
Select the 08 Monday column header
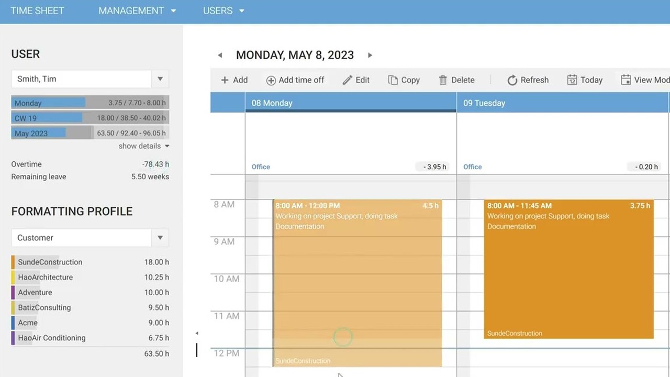pyautogui.click(x=351, y=103)
